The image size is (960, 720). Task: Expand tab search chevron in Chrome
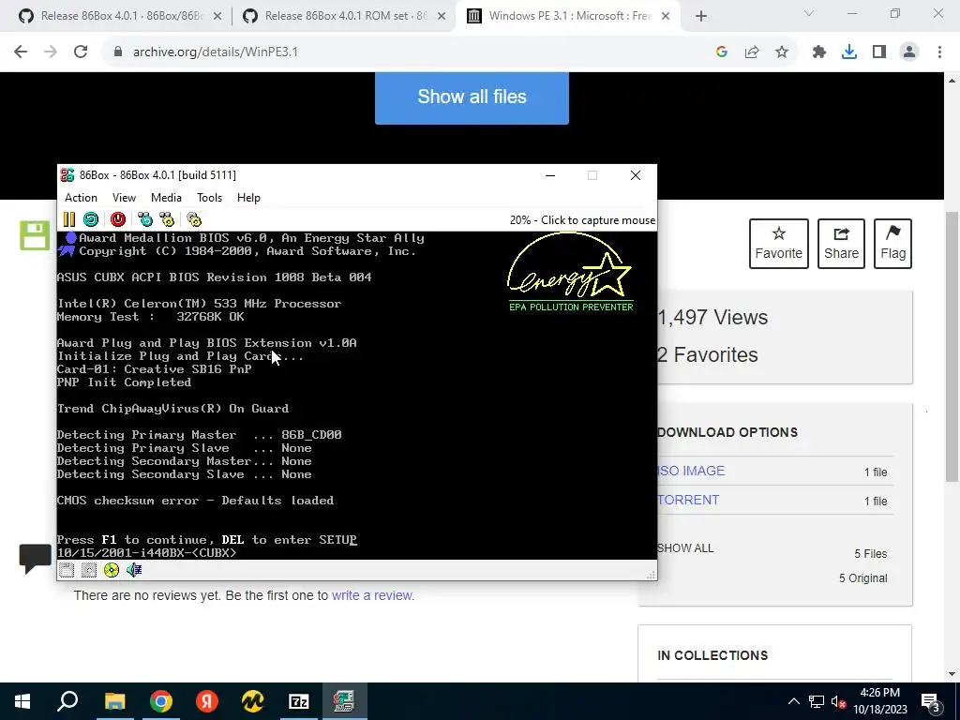[x=809, y=13]
